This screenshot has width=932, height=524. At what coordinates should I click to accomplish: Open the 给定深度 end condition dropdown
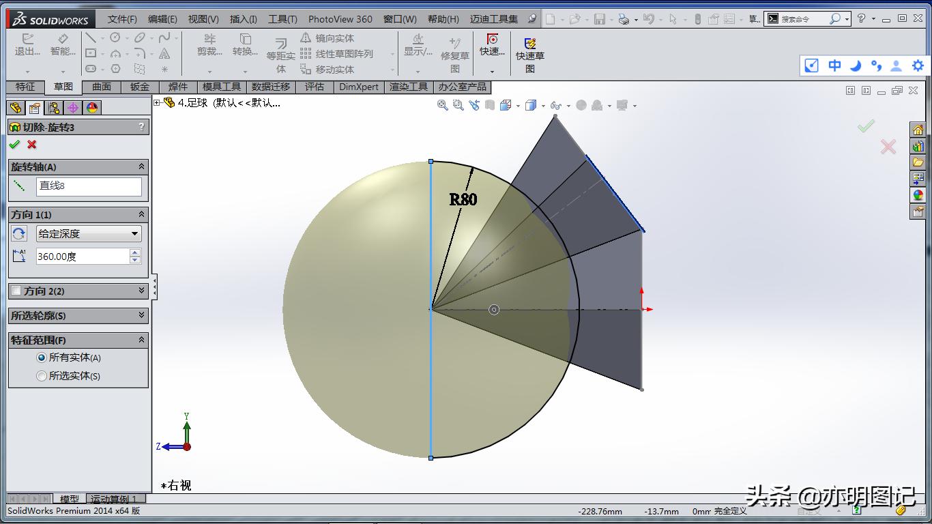point(89,233)
